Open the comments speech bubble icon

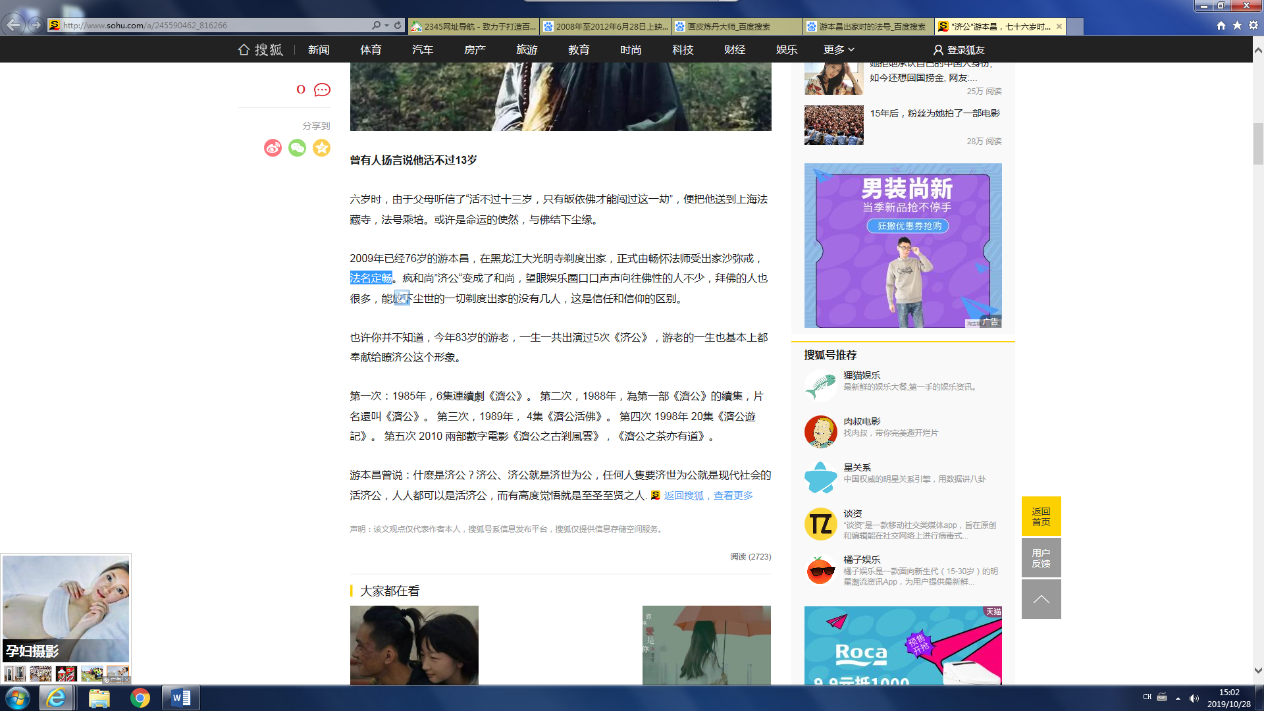pyautogui.click(x=322, y=90)
